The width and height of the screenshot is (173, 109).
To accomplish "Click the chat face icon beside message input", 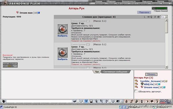I will tap(4, 101).
